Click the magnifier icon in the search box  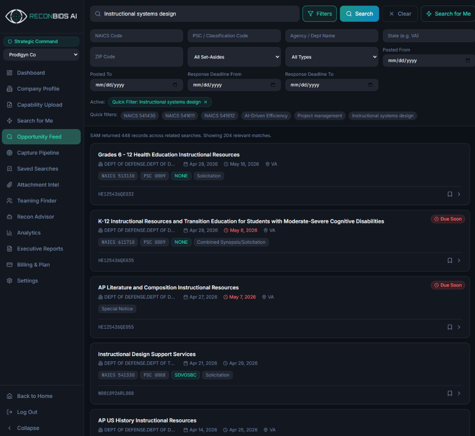coord(98,13)
